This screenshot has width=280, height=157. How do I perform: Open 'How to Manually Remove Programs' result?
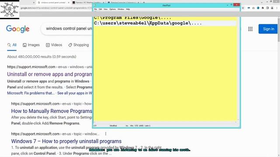[x=52, y=111]
